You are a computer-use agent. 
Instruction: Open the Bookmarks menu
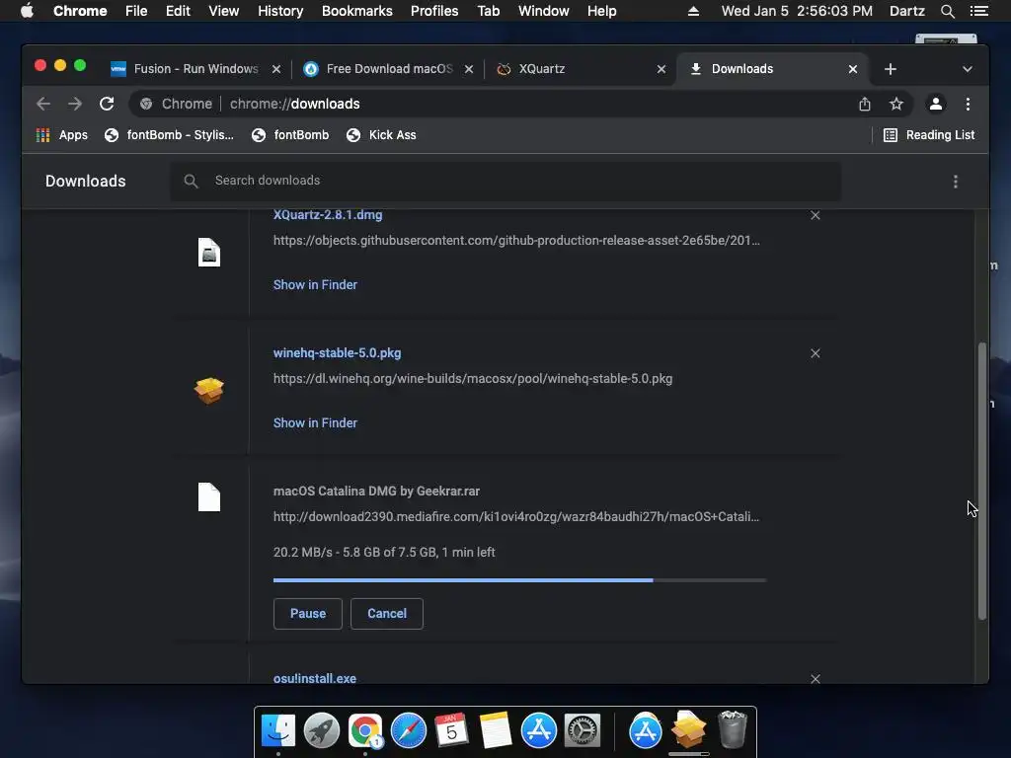tap(357, 11)
